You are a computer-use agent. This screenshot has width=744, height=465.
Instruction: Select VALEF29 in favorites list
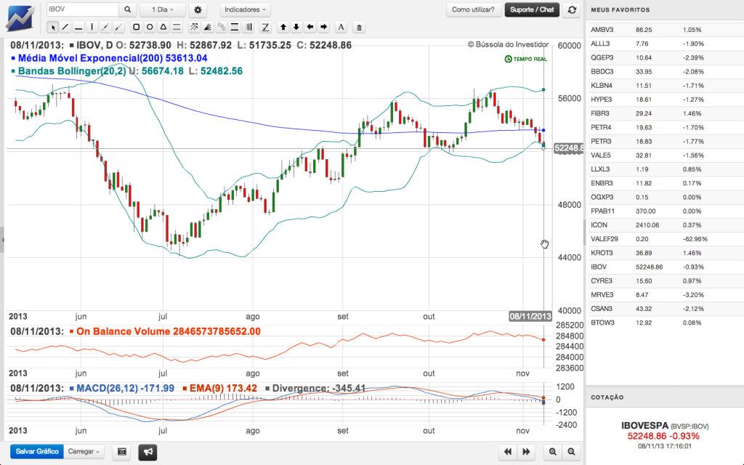tap(665, 239)
